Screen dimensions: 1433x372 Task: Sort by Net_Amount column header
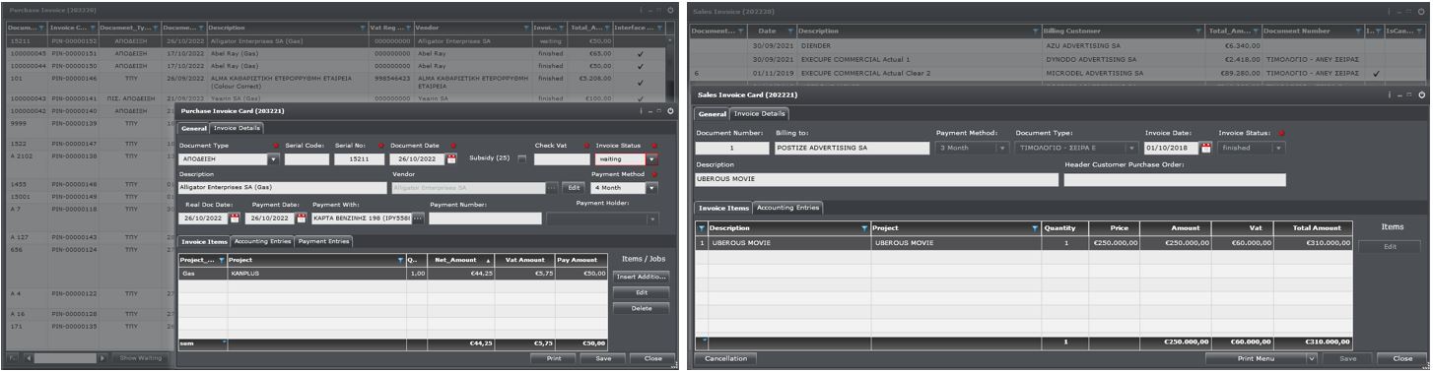click(x=461, y=260)
